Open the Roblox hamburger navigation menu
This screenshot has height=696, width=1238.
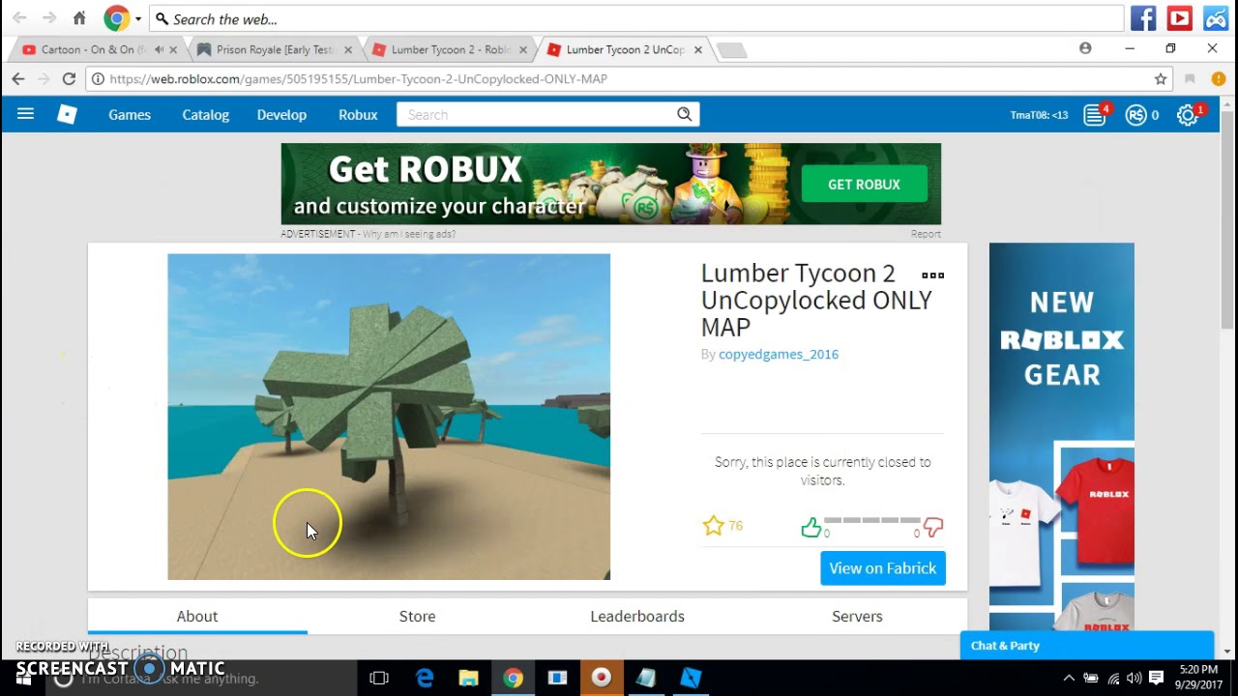[25, 114]
